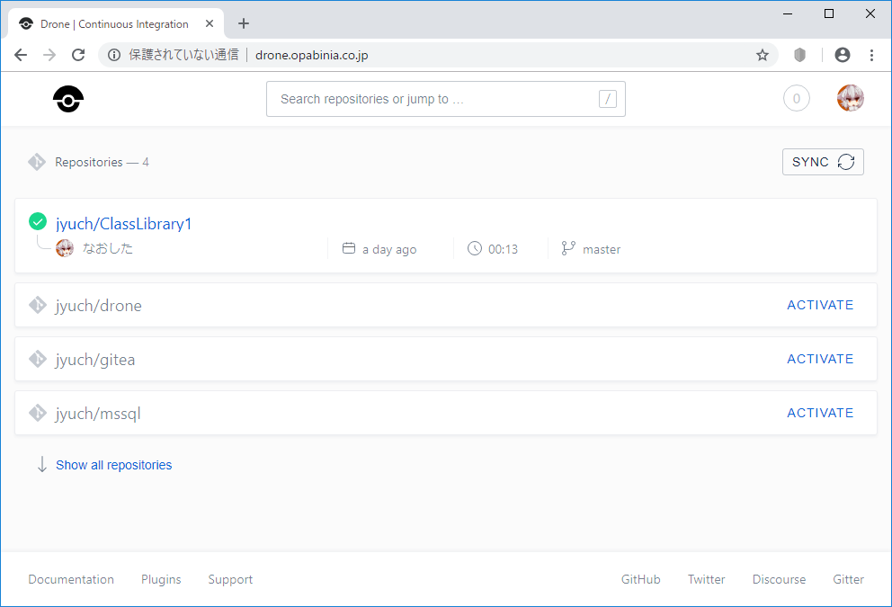The height and width of the screenshot is (607, 892).
Task: Click green success status icon for ClassLibrary1
Action: coord(38,221)
